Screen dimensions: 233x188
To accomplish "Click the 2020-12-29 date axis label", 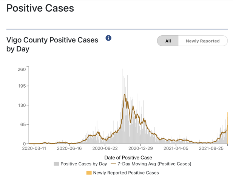I will tap(140, 149).
